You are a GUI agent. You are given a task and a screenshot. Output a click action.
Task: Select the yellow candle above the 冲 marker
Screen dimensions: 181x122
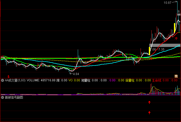[x=175, y=28]
